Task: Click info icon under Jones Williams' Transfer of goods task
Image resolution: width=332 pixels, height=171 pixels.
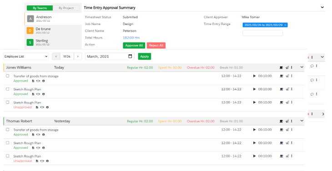Action: click(x=43, y=81)
